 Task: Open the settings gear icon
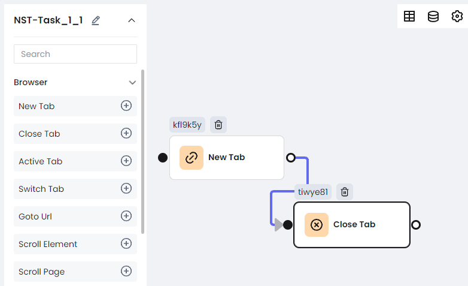[x=457, y=16]
